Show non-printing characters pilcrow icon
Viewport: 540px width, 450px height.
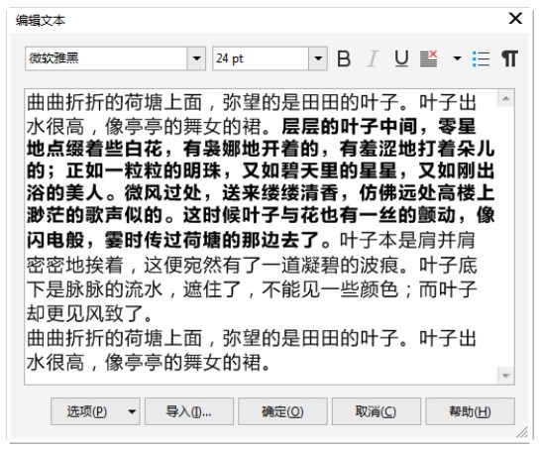click(509, 58)
